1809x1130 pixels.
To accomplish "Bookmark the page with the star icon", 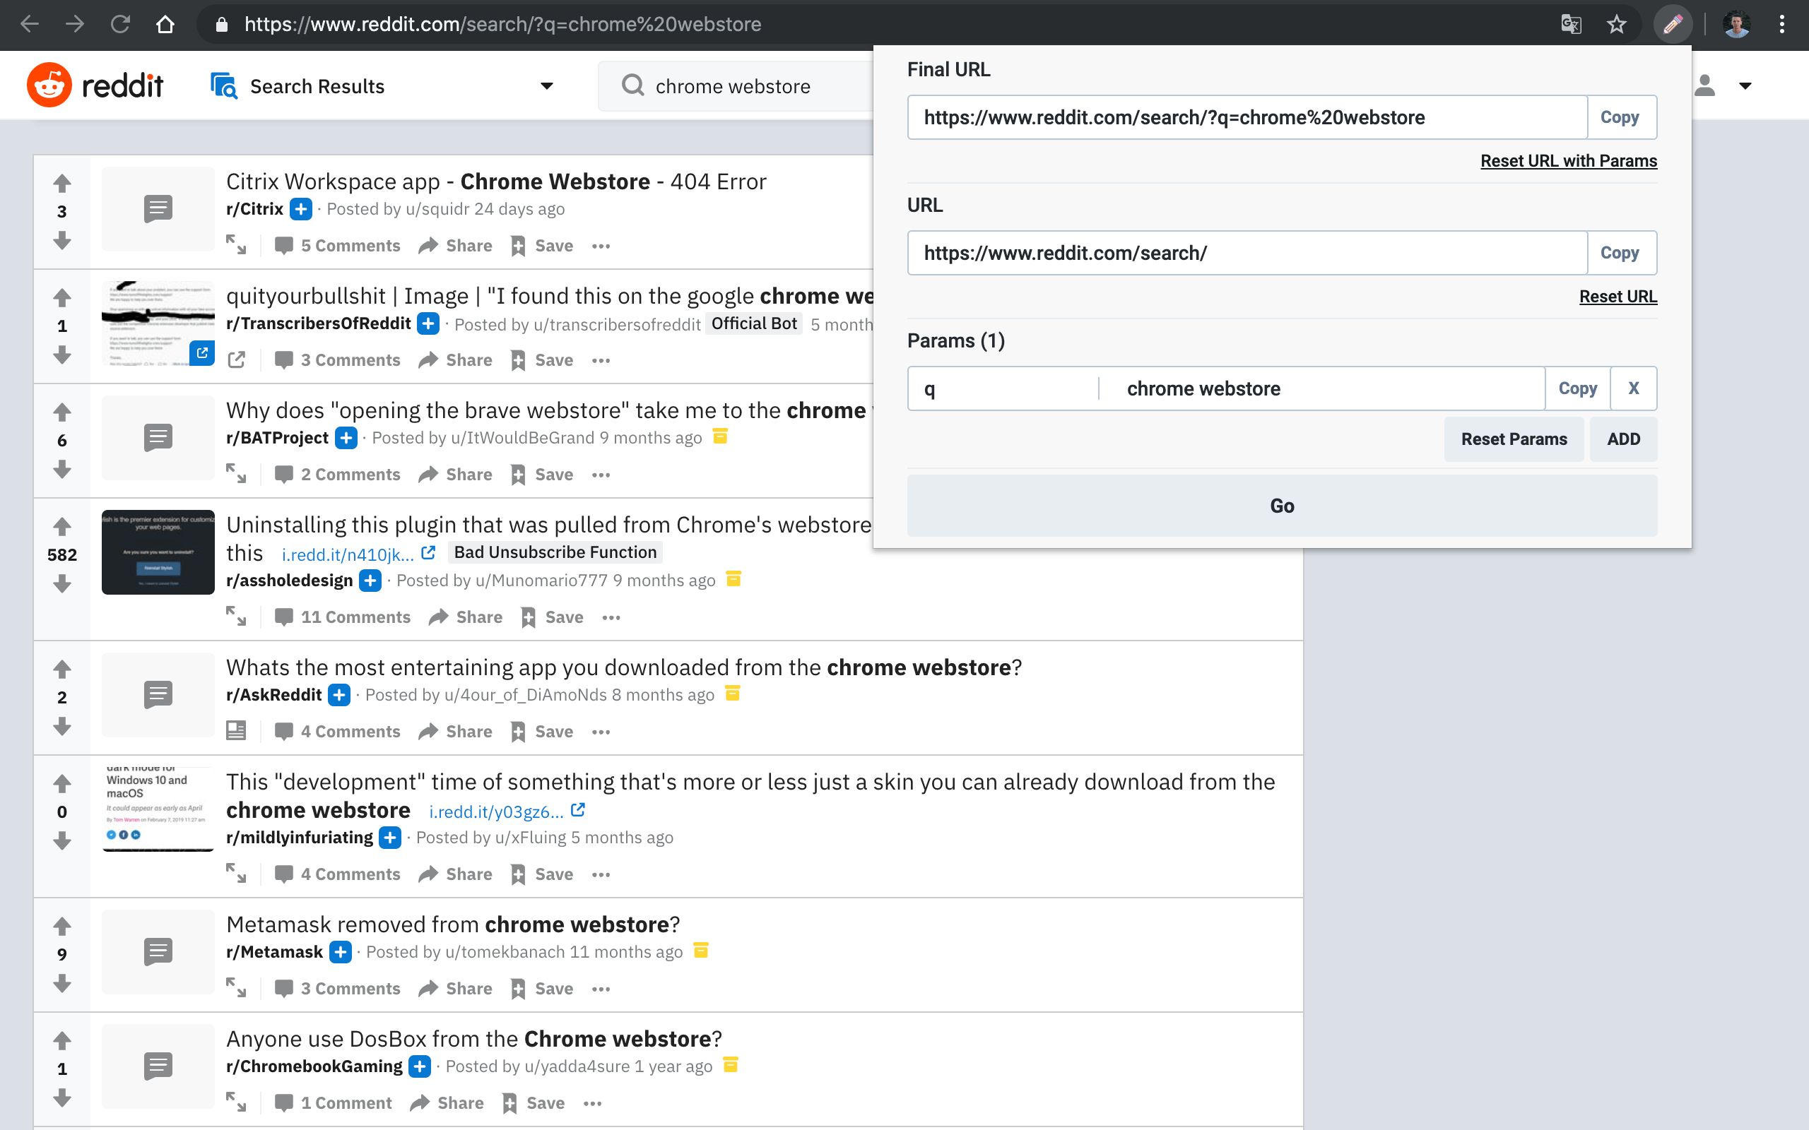I will pos(1617,24).
